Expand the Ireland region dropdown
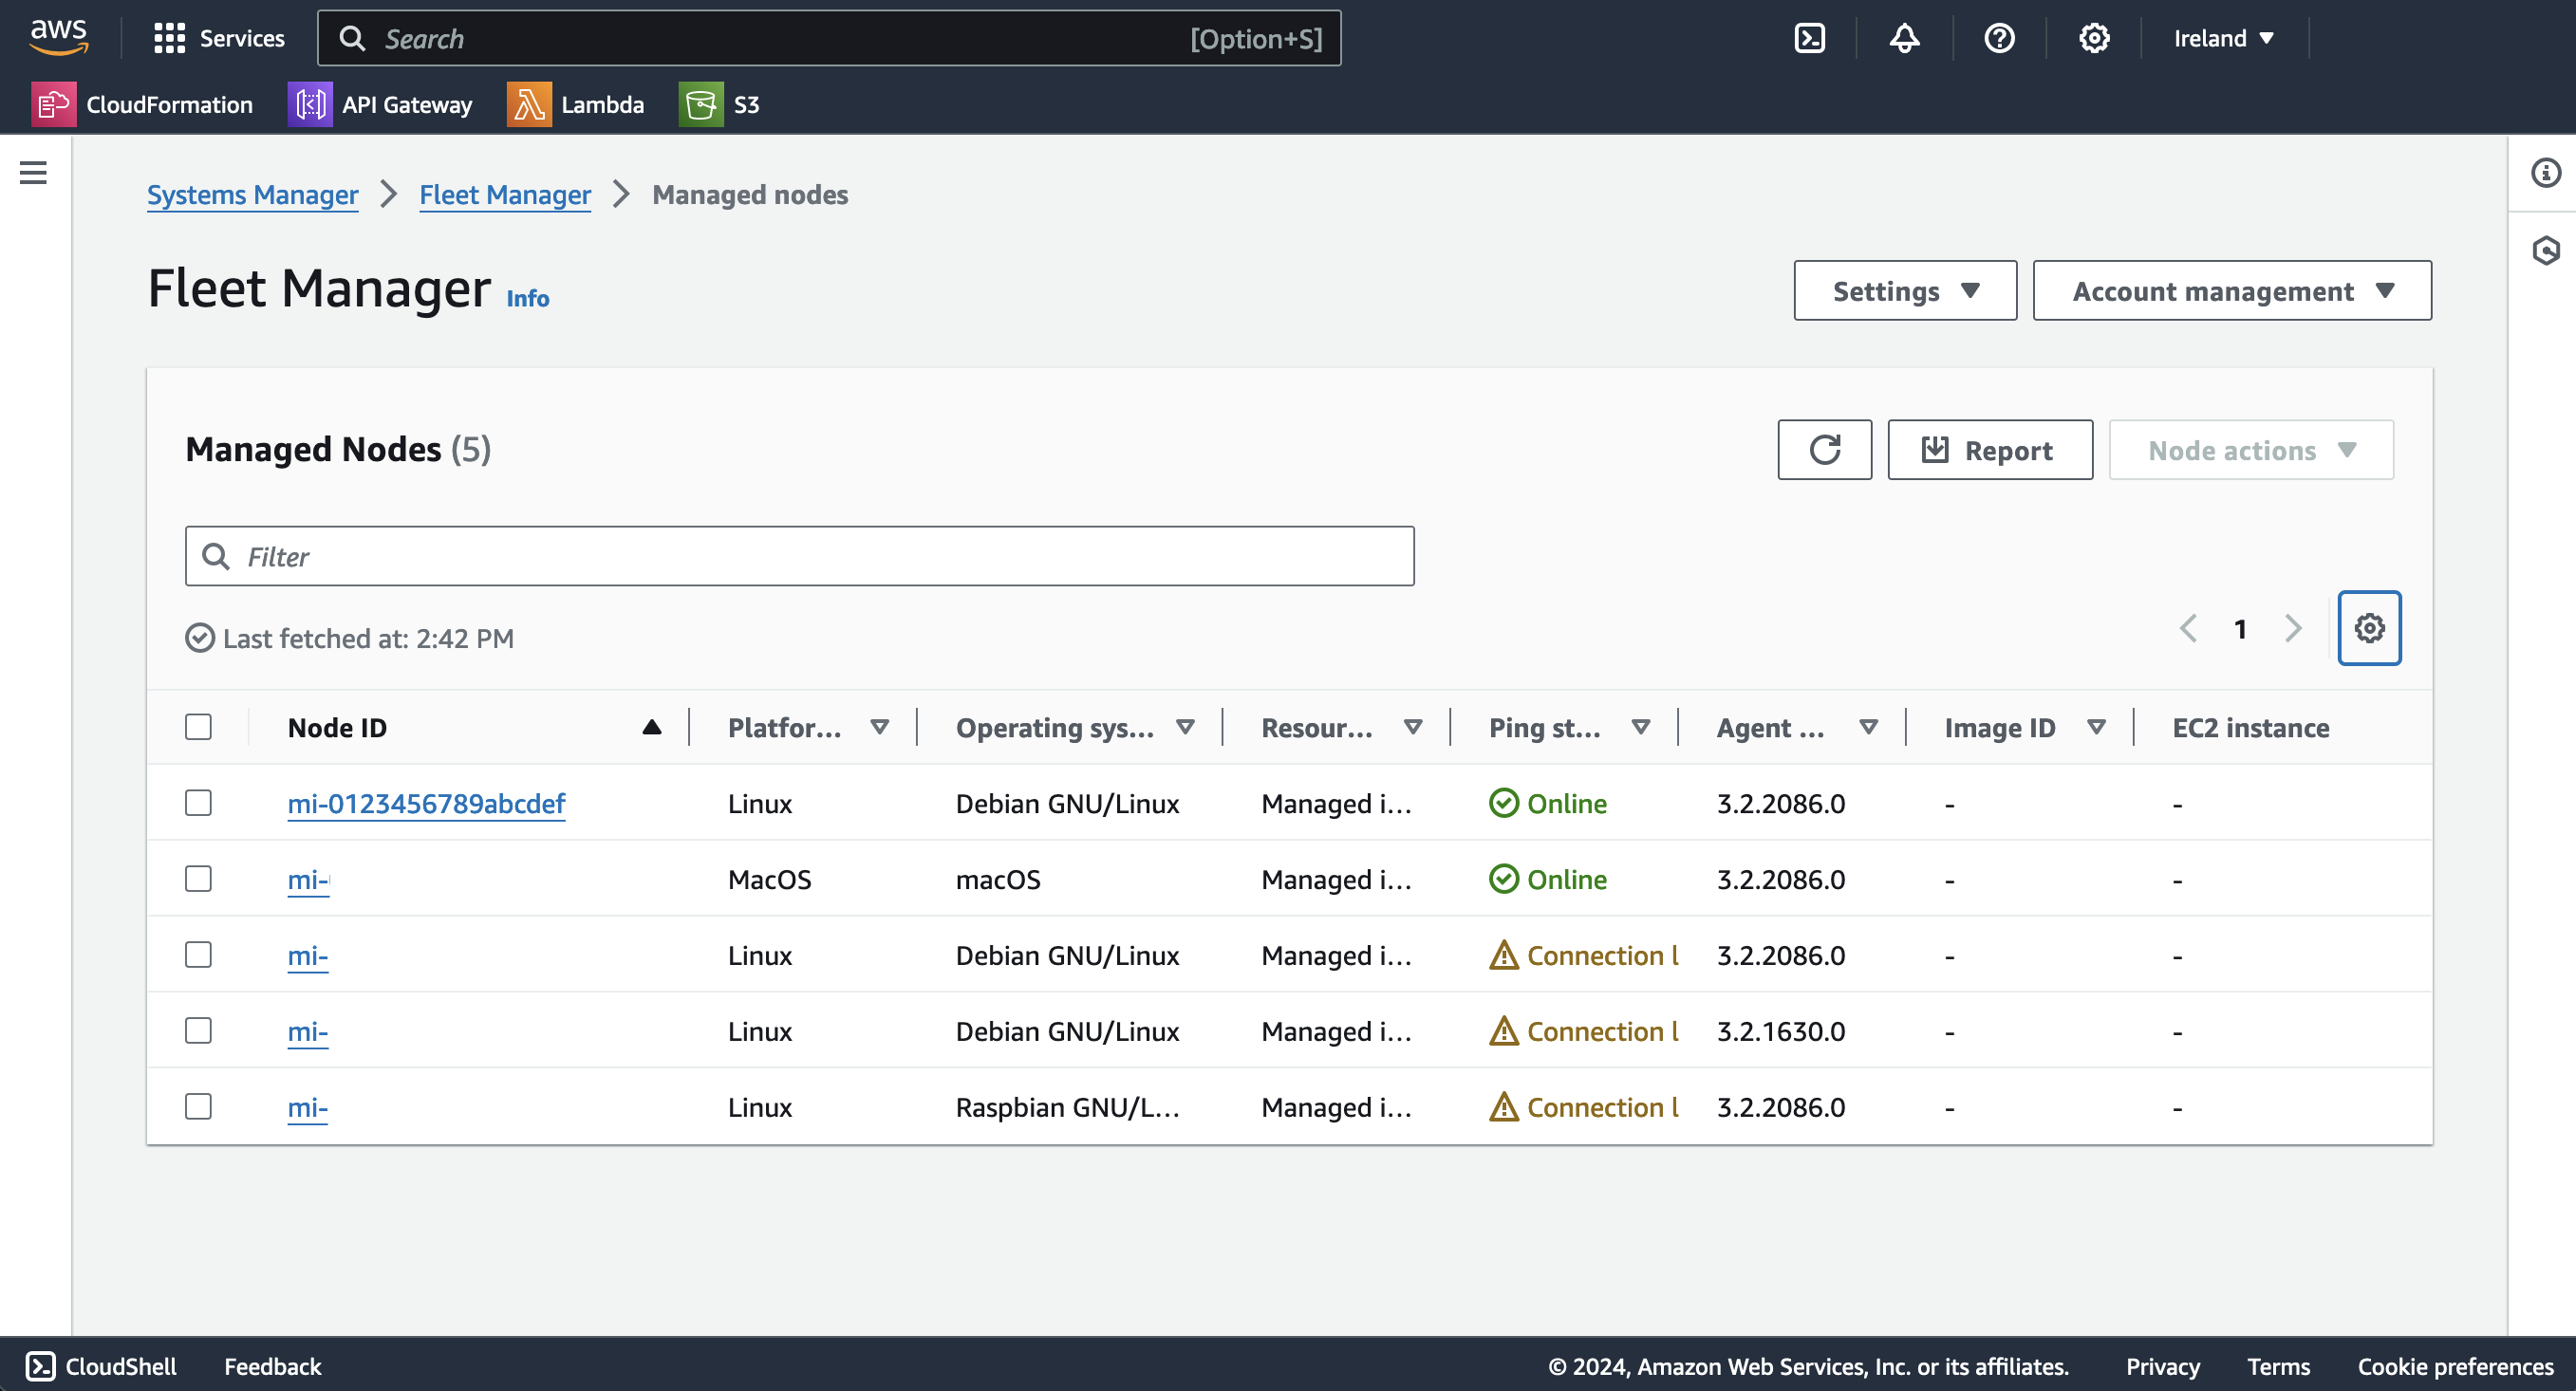Screen dimensions: 2576x1391 [2225, 38]
